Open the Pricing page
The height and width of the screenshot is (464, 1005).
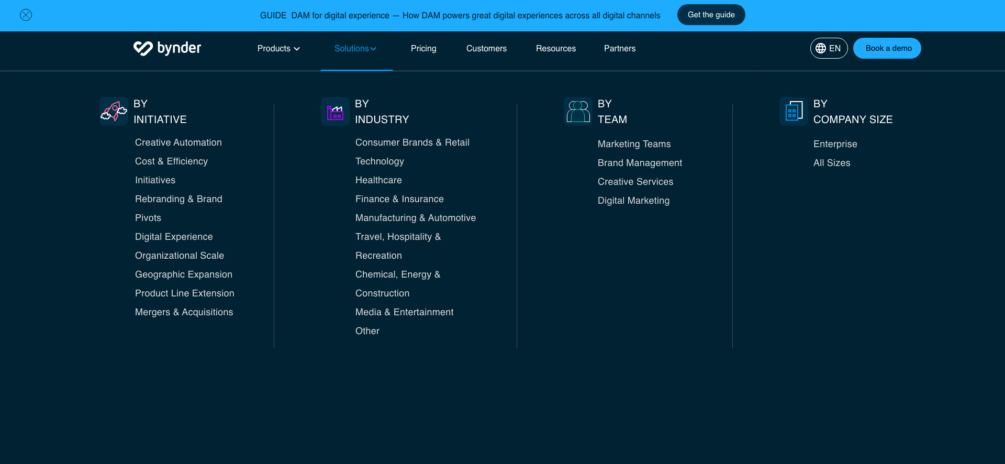pos(423,48)
